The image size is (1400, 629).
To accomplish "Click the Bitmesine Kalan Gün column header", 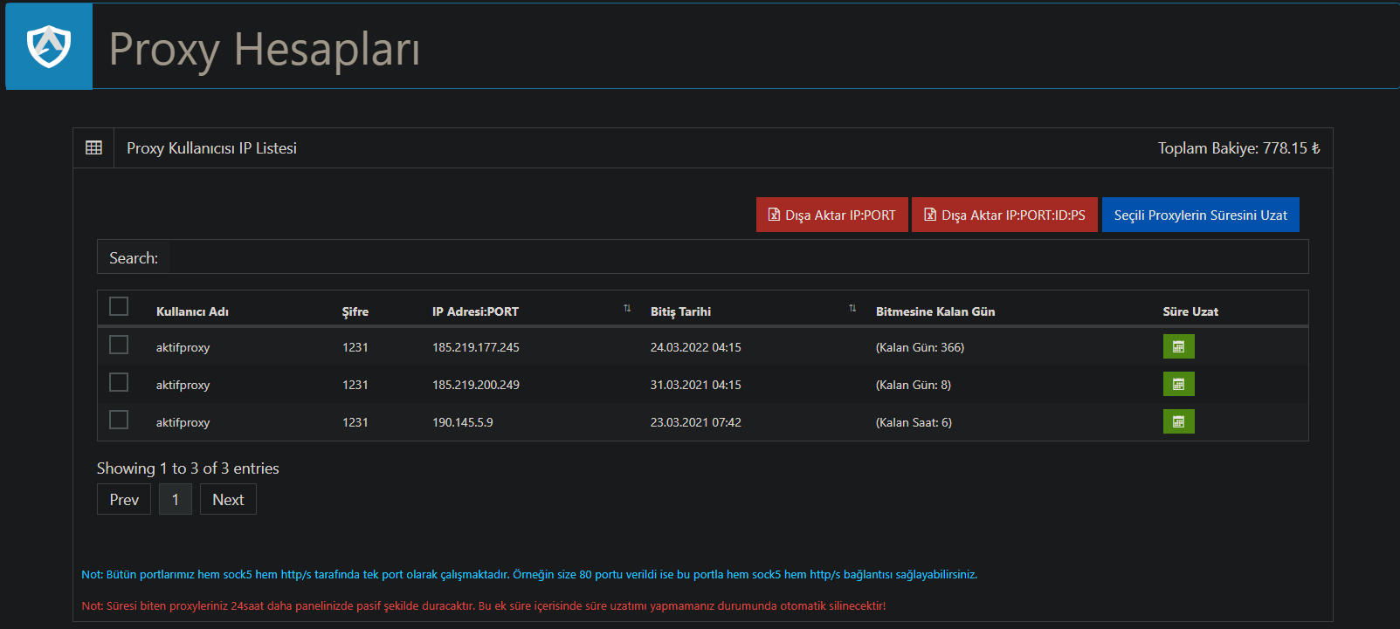I will tap(934, 312).
